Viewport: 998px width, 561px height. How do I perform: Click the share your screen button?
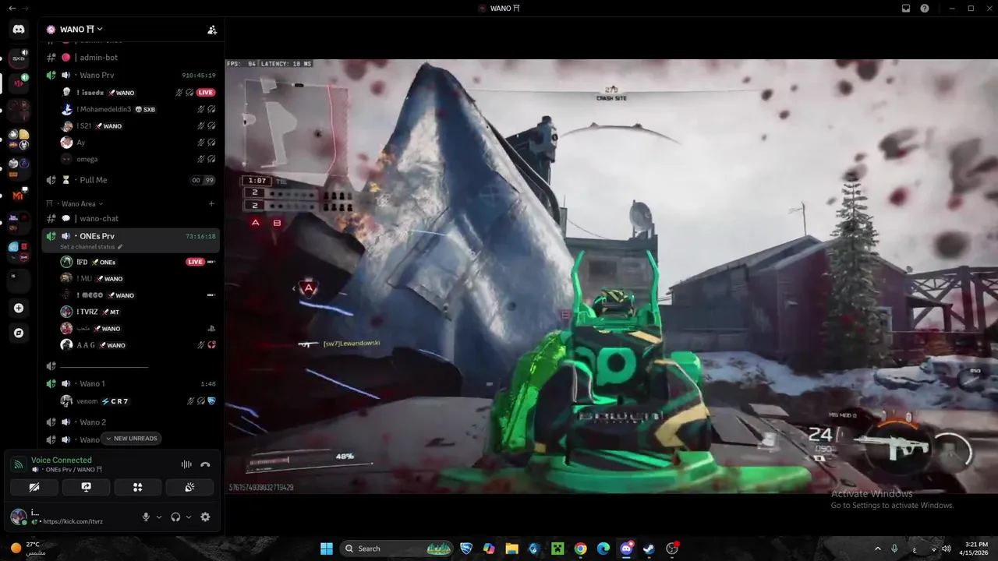point(87,487)
